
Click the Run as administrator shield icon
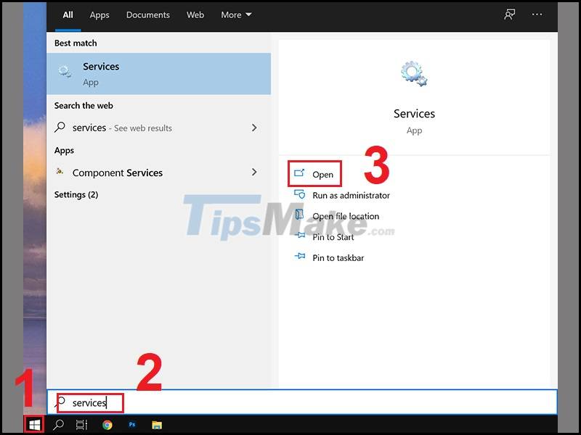(298, 195)
